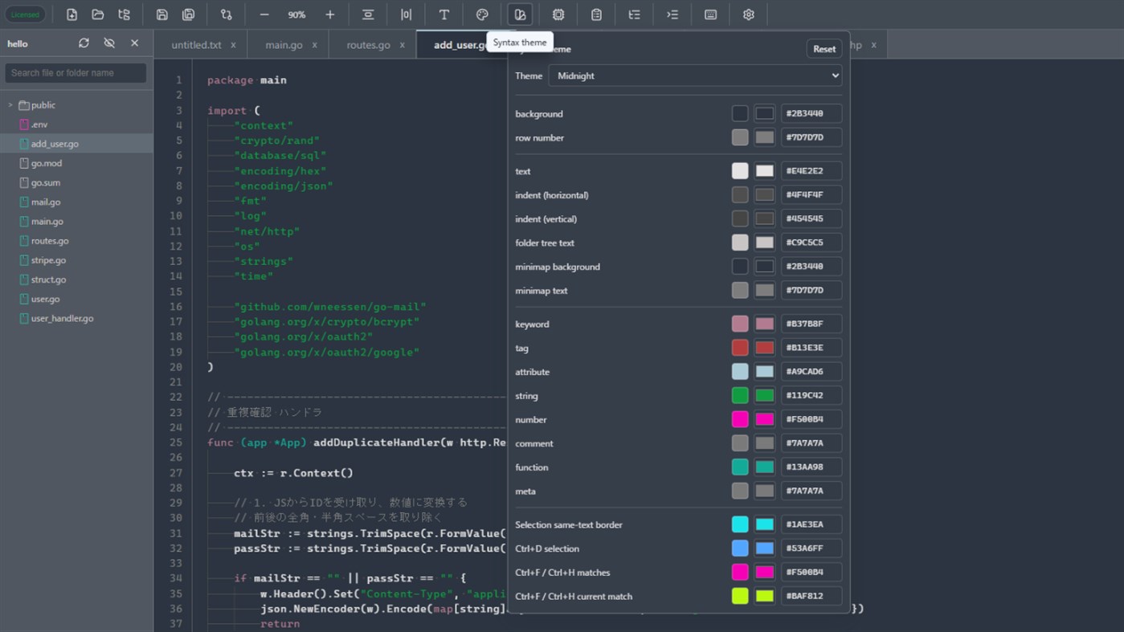
Task: Close the main.go tab
Action: click(x=314, y=45)
